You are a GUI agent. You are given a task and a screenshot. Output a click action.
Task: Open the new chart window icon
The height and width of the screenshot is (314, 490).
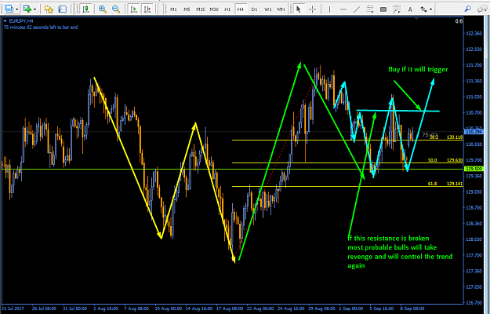pyautogui.click(x=9, y=9)
